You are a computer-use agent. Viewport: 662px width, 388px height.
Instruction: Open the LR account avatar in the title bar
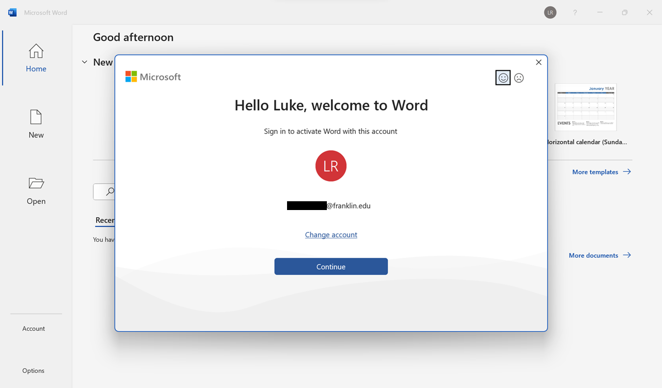pos(550,12)
